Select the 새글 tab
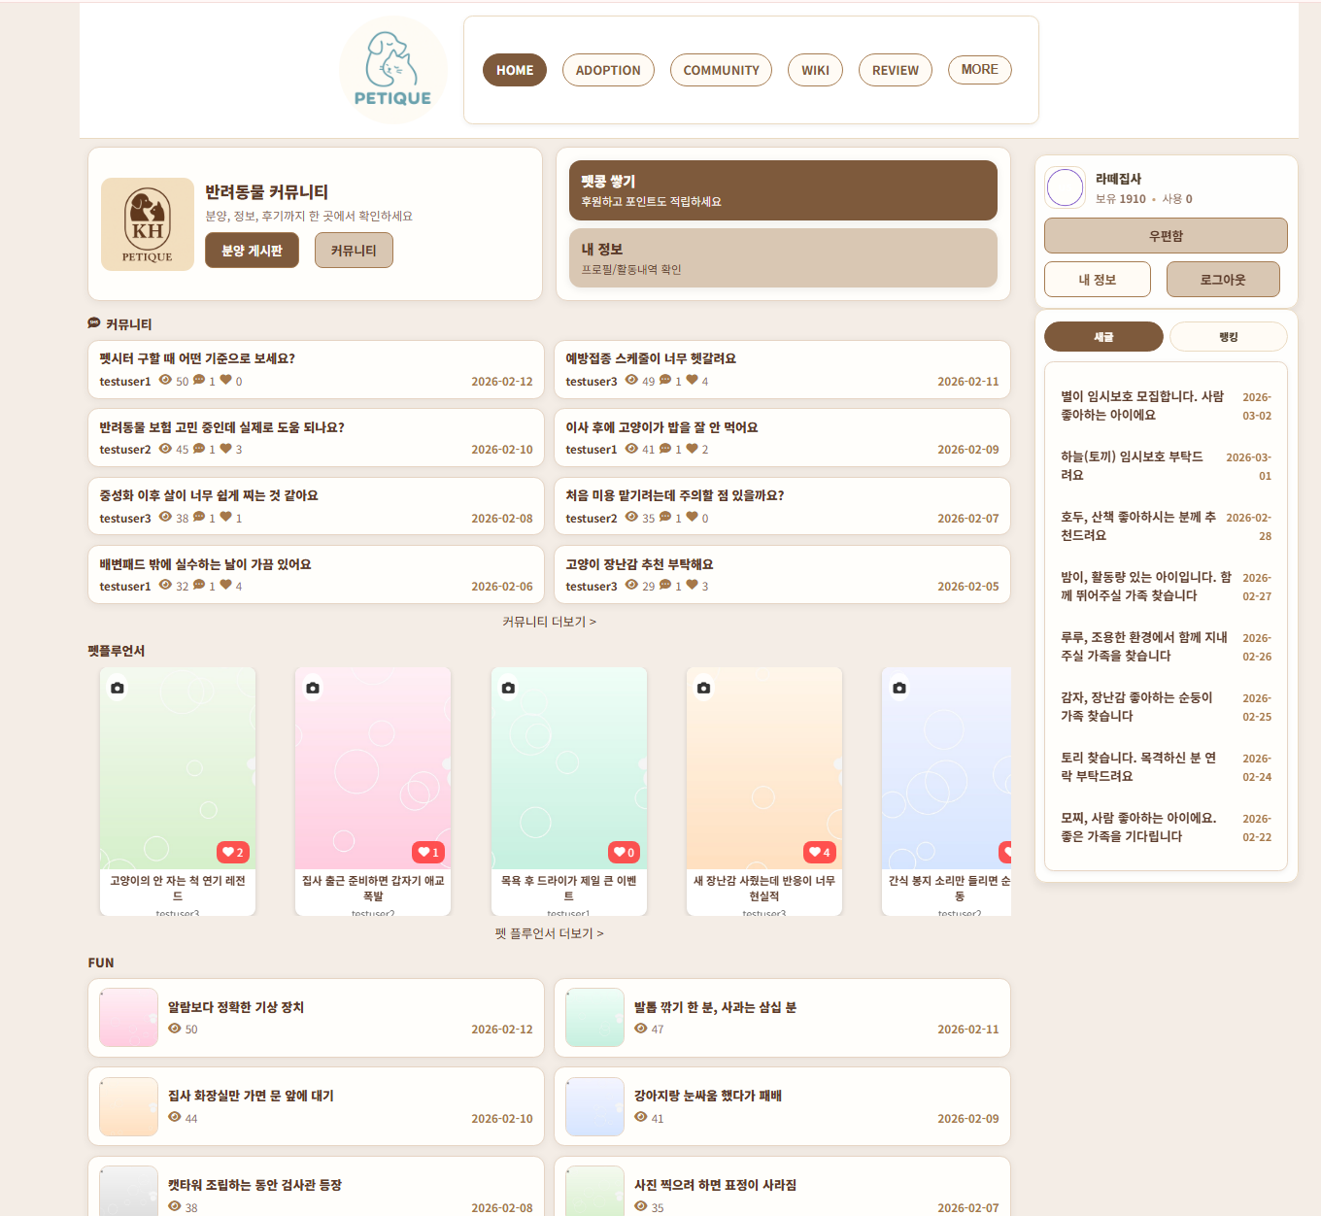Screen dimensions: 1321x1216 tap(1103, 337)
